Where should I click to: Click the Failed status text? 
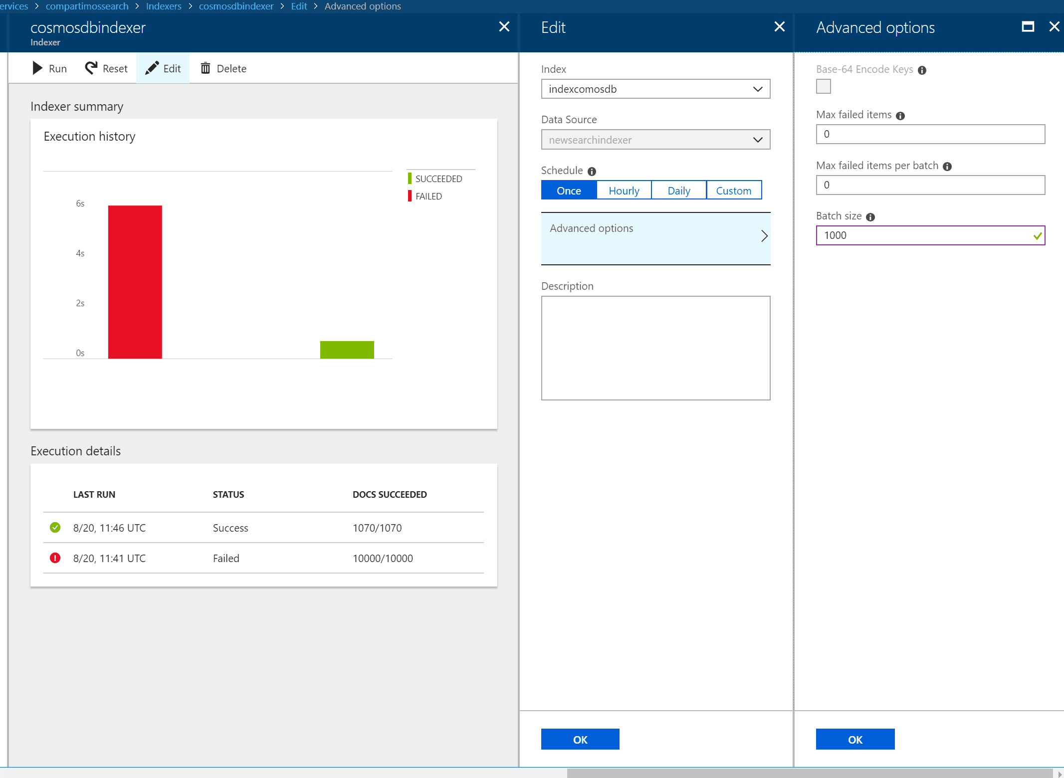(226, 558)
